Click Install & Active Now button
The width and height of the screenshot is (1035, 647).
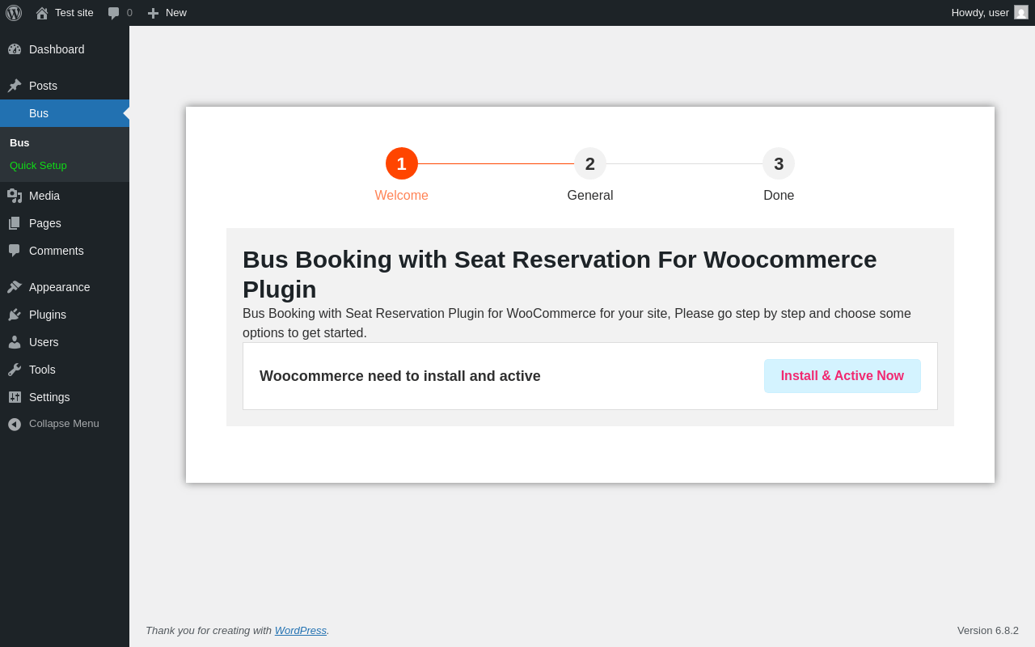pos(843,376)
